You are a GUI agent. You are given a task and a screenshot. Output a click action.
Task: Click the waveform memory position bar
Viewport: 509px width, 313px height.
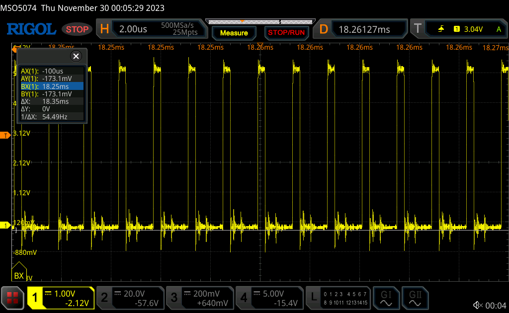click(259, 22)
